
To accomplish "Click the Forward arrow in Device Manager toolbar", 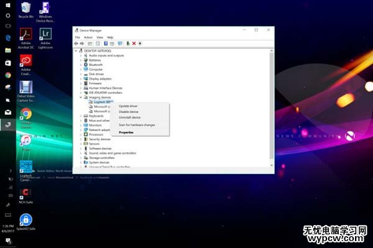I will tap(82, 44).
